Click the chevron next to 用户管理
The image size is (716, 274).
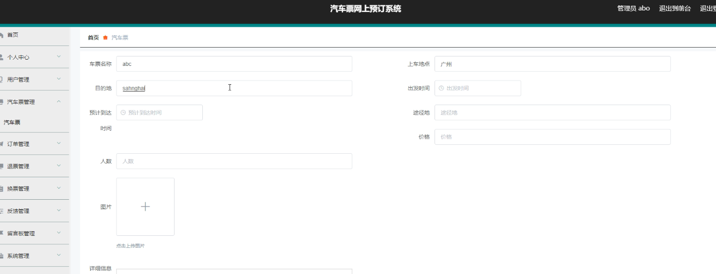(x=59, y=79)
